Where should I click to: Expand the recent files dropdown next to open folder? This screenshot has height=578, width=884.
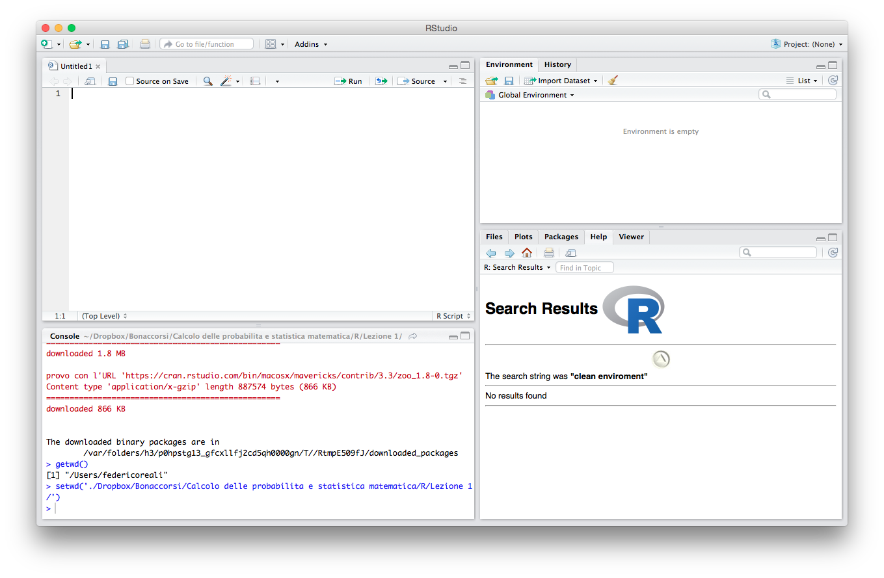pyautogui.click(x=88, y=45)
